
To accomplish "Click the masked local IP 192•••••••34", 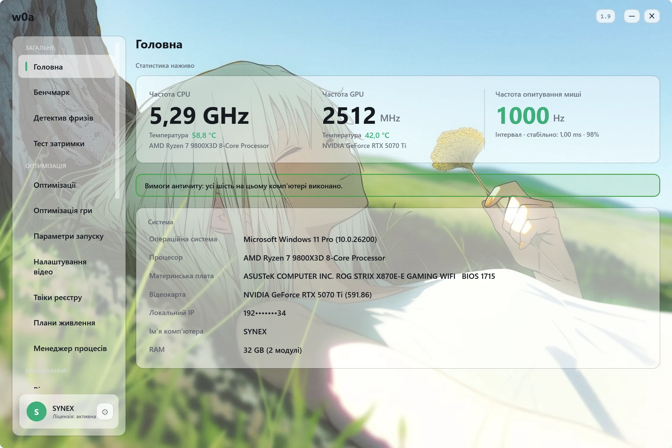I will [264, 313].
